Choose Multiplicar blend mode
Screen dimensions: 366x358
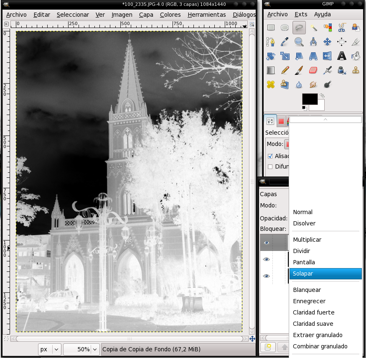307,240
